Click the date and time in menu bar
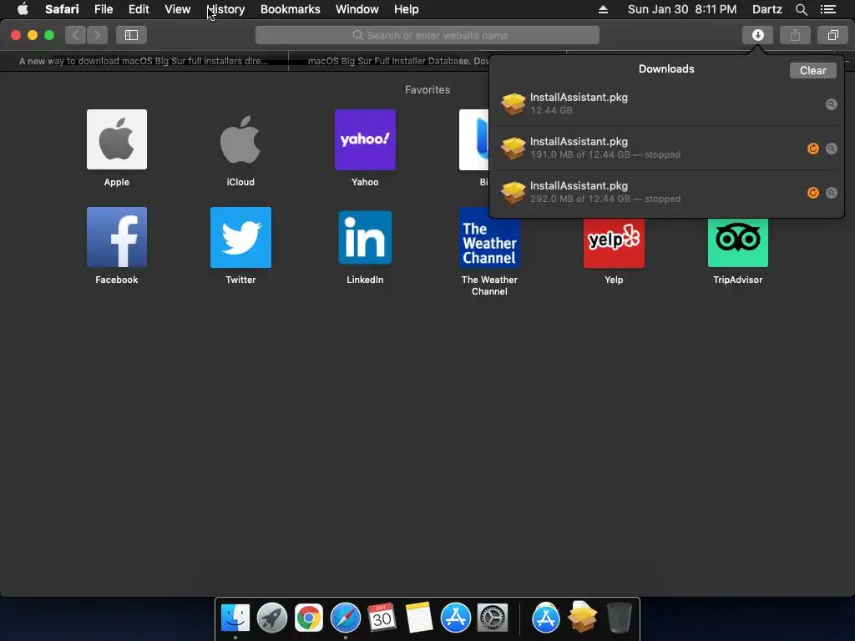855x641 pixels. [x=681, y=9]
